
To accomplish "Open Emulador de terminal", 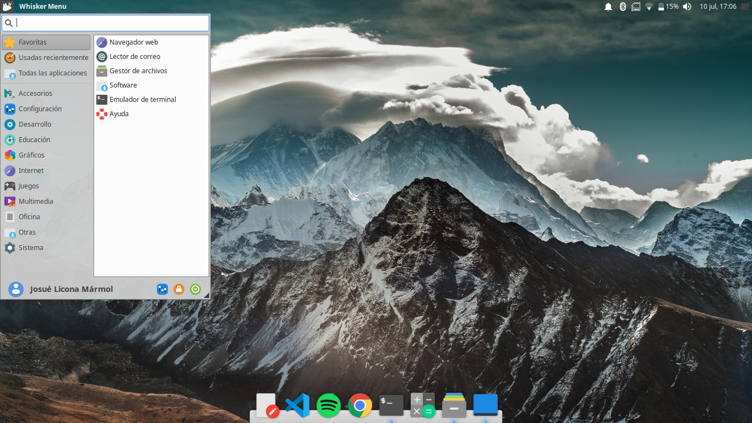I will point(151,99).
